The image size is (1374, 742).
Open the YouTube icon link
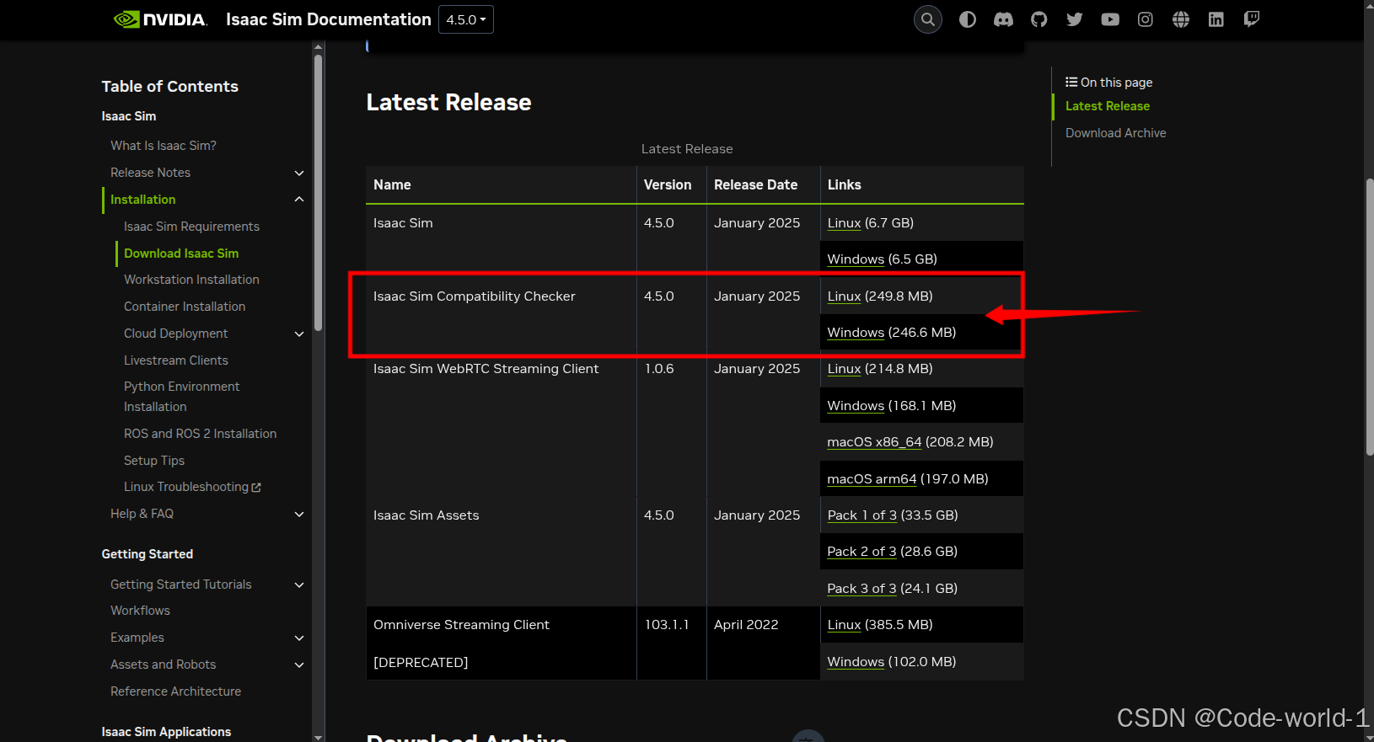1110,19
